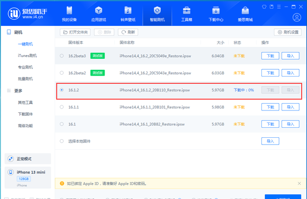Dismiss the Apple ID notice bar
This screenshot has width=307, height=199.
pyautogui.click(x=299, y=183)
